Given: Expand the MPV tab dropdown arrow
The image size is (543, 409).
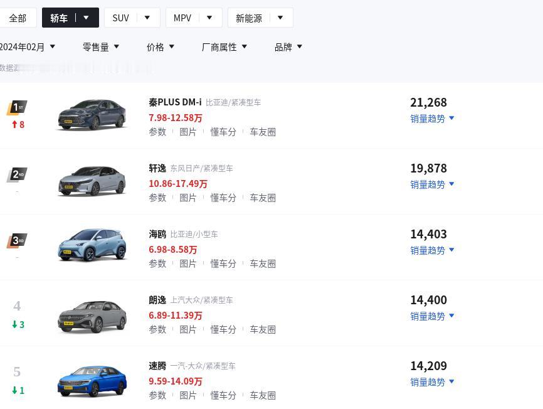Looking at the screenshot, I should (209, 18).
